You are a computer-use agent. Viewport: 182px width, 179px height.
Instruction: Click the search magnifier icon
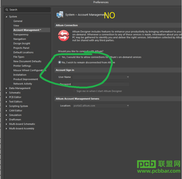pyautogui.click(x=7, y=10)
